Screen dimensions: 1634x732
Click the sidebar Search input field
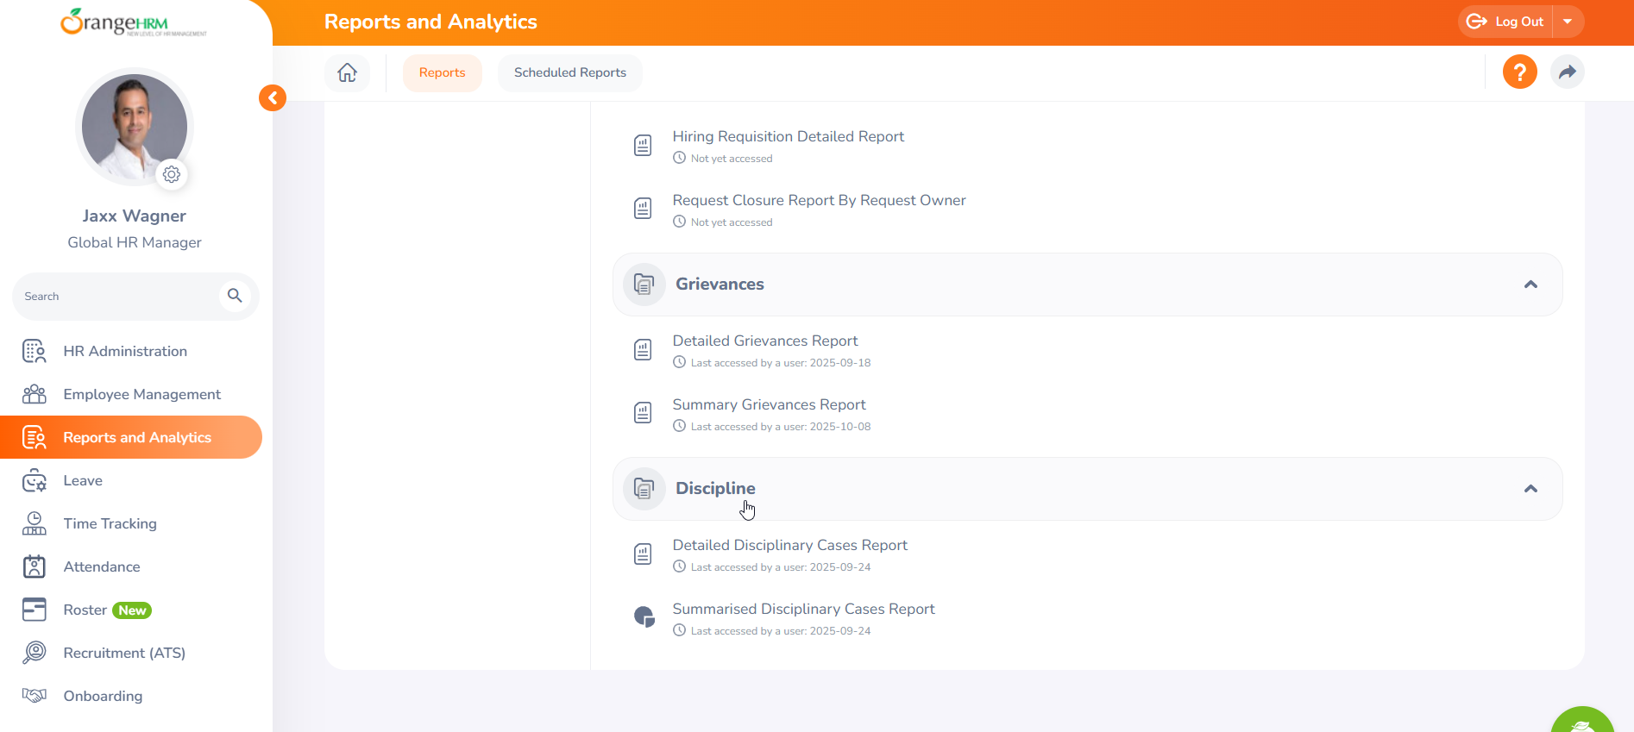(116, 297)
